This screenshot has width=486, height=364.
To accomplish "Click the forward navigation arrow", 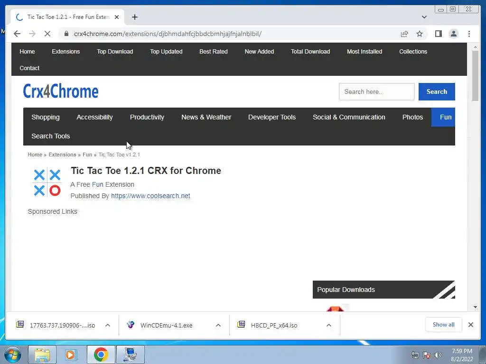I will tap(32, 34).
